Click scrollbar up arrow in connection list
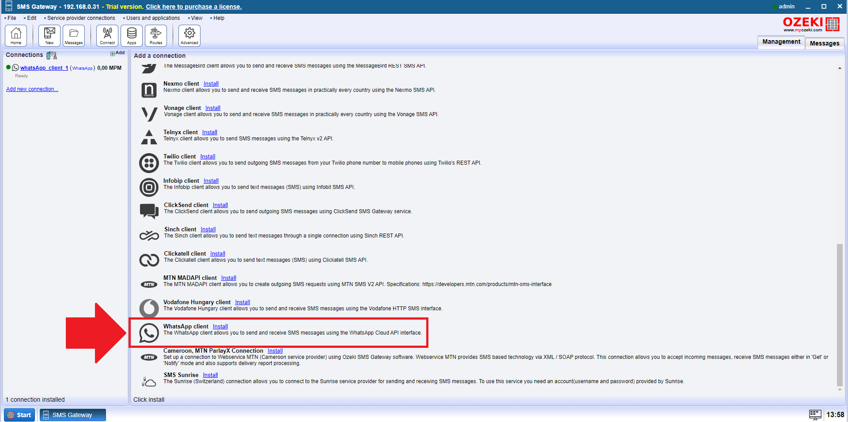 pyautogui.click(x=840, y=68)
